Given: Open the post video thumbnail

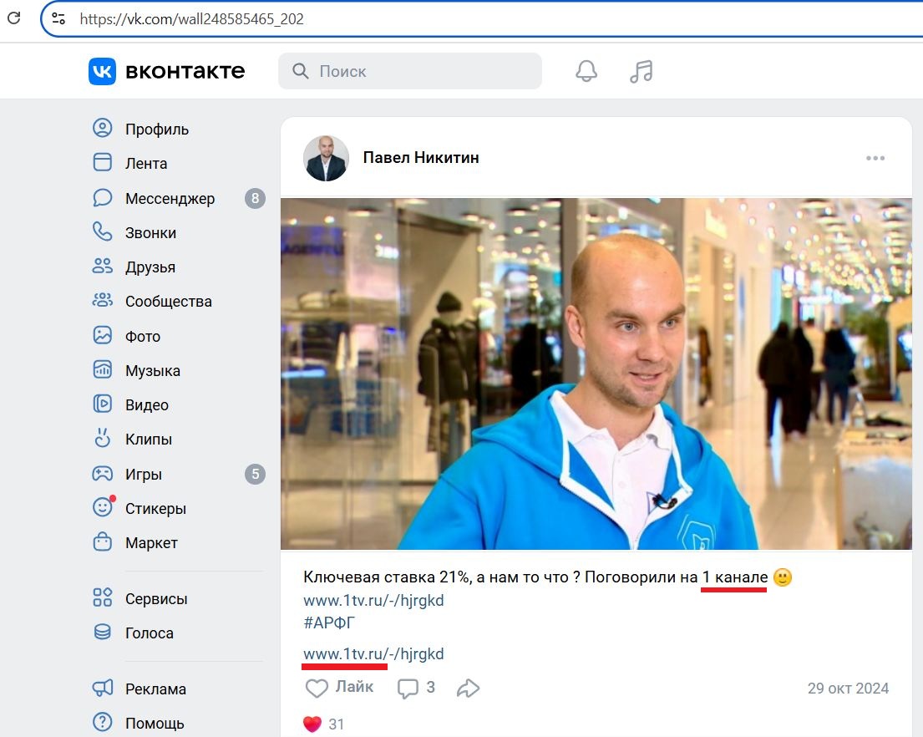Looking at the screenshot, I should (x=596, y=374).
